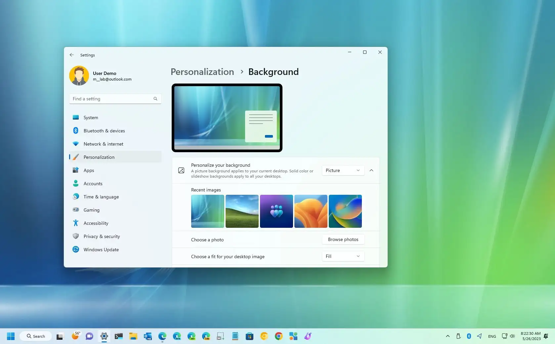Image resolution: width=555 pixels, height=344 pixels.
Task: Click the back arrow in Settings title bar
Action: point(72,55)
